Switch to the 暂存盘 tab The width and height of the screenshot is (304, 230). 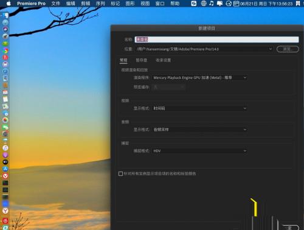pyautogui.click(x=141, y=60)
